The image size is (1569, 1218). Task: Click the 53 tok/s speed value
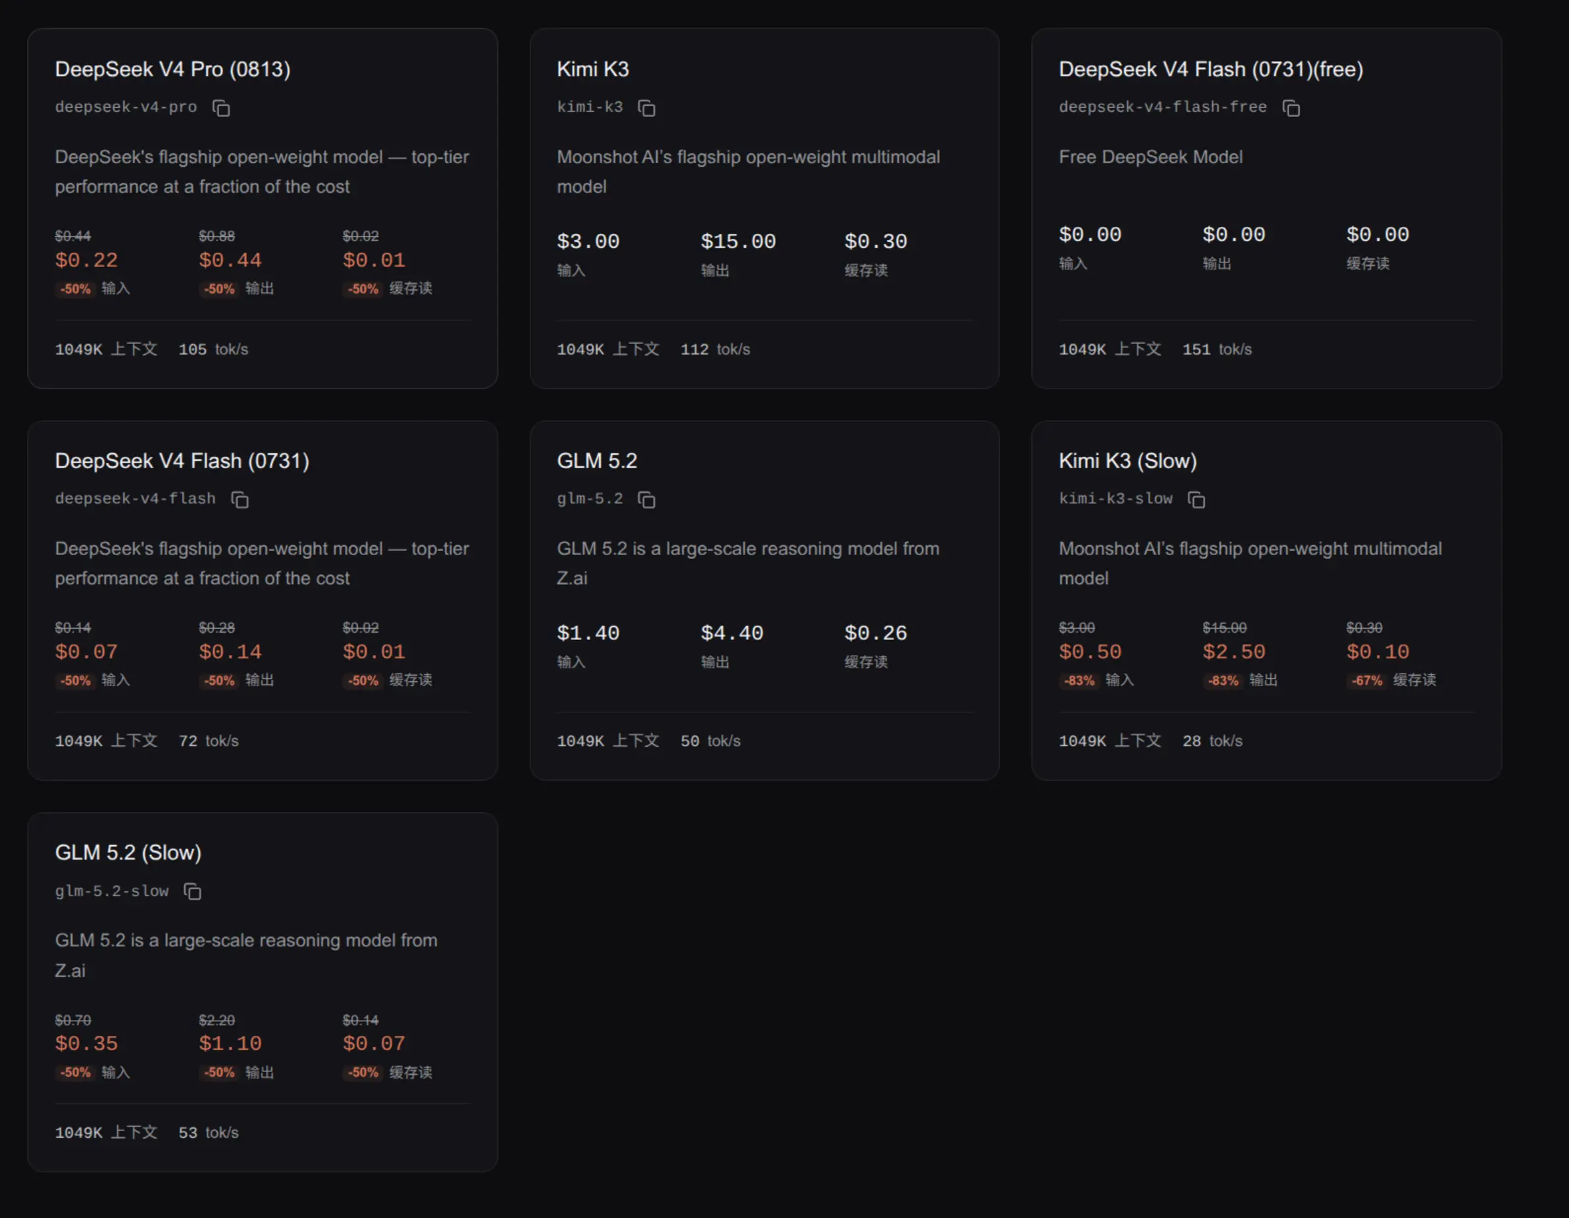tap(209, 1133)
